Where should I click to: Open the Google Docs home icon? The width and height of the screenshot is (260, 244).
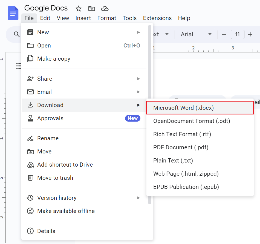[13, 13]
